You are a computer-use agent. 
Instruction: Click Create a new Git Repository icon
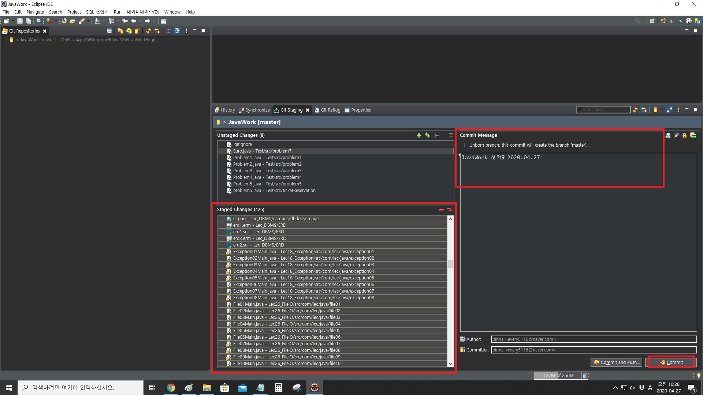(137, 31)
